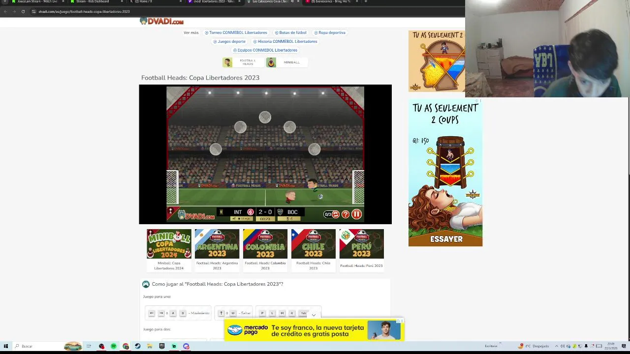The width and height of the screenshot is (630, 354).
Task: Click the 'Ver más' label
Action: [x=191, y=32]
